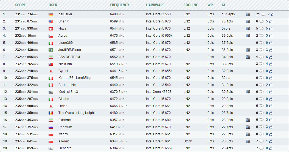Open camera icon for Jor3llBR/Elano
289x152 pixels.
(248, 50)
